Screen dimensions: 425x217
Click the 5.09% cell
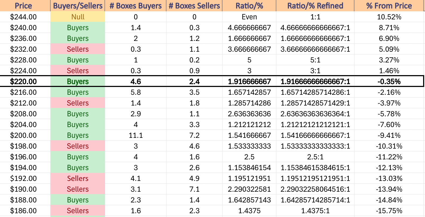tap(389, 49)
